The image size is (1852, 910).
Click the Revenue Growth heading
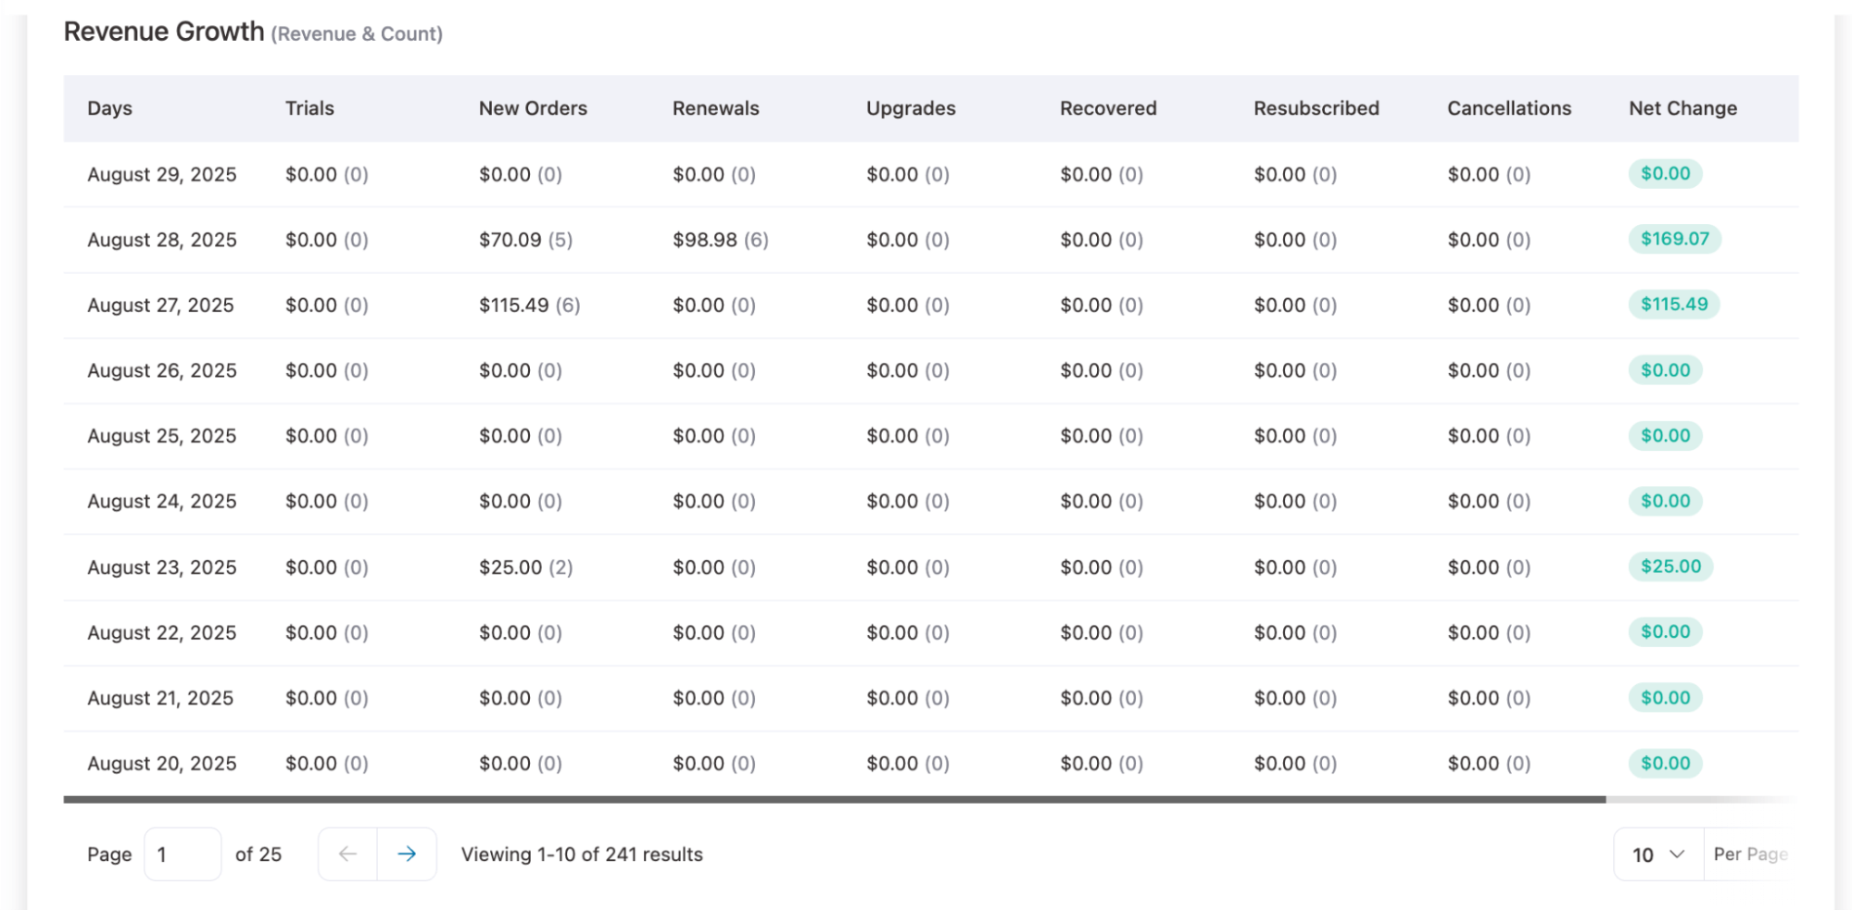(x=163, y=31)
